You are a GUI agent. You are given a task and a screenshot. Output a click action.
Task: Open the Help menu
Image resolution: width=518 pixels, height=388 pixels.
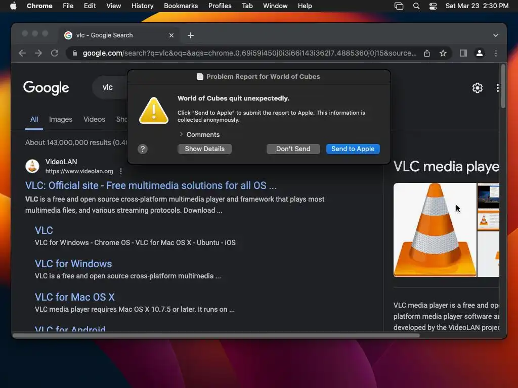[x=305, y=6]
